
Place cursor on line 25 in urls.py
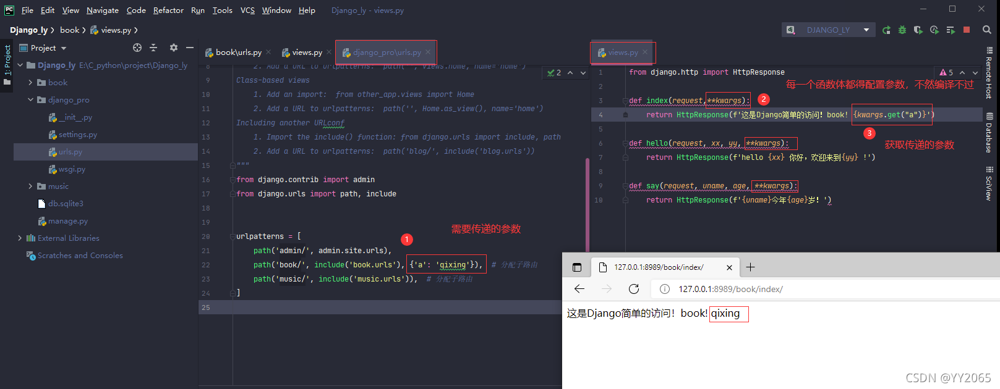click(x=396, y=307)
